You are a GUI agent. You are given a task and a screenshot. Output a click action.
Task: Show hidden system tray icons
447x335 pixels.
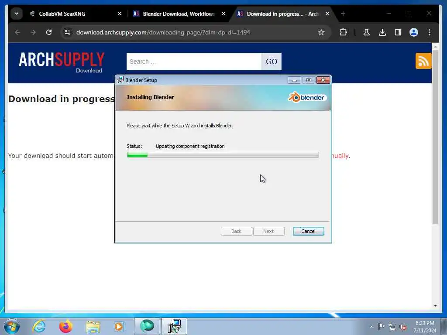pos(371,327)
